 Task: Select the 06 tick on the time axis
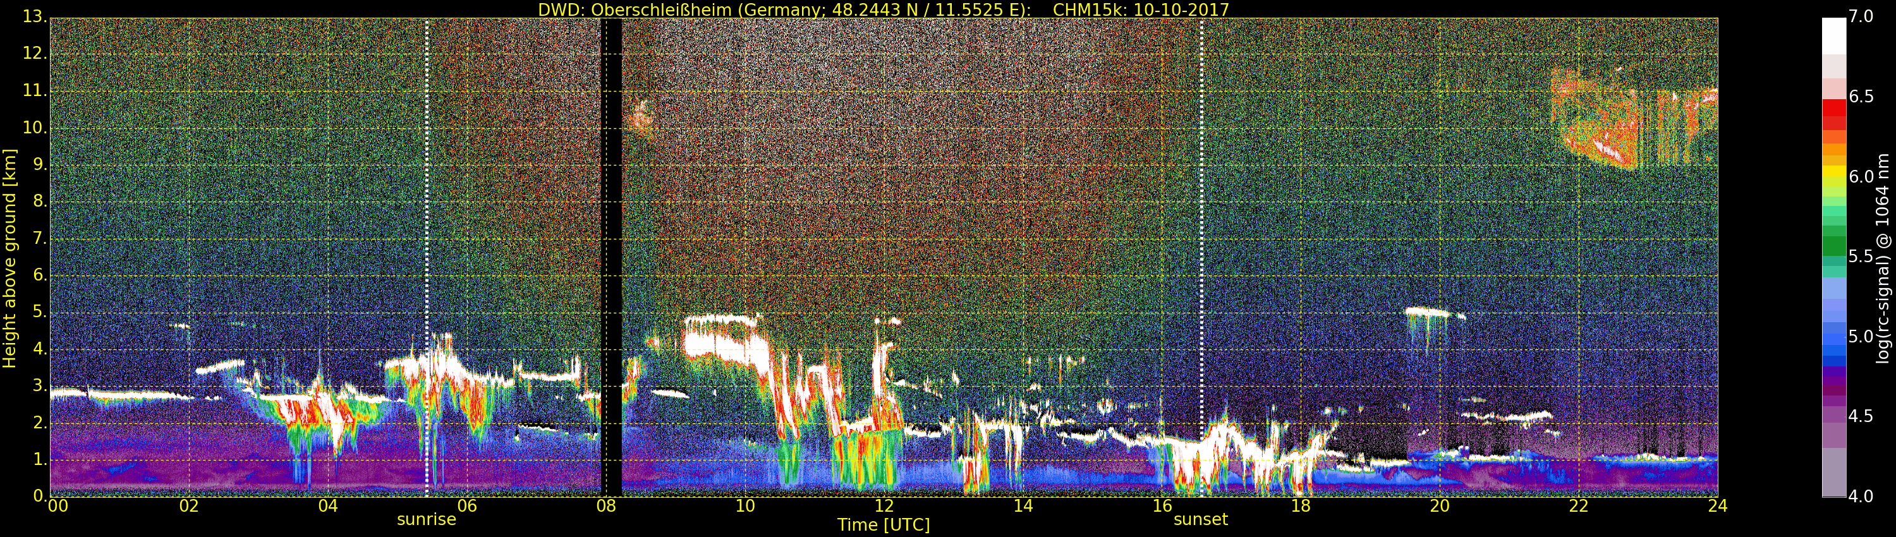point(466,506)
